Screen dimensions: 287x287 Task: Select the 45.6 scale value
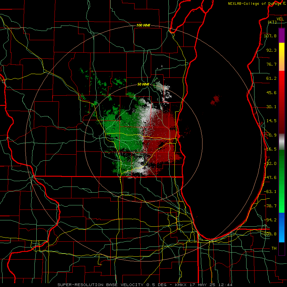pyautogui.click(x=271, y=92)
